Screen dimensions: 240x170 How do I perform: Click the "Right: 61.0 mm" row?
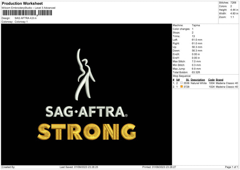coord(188,43)
